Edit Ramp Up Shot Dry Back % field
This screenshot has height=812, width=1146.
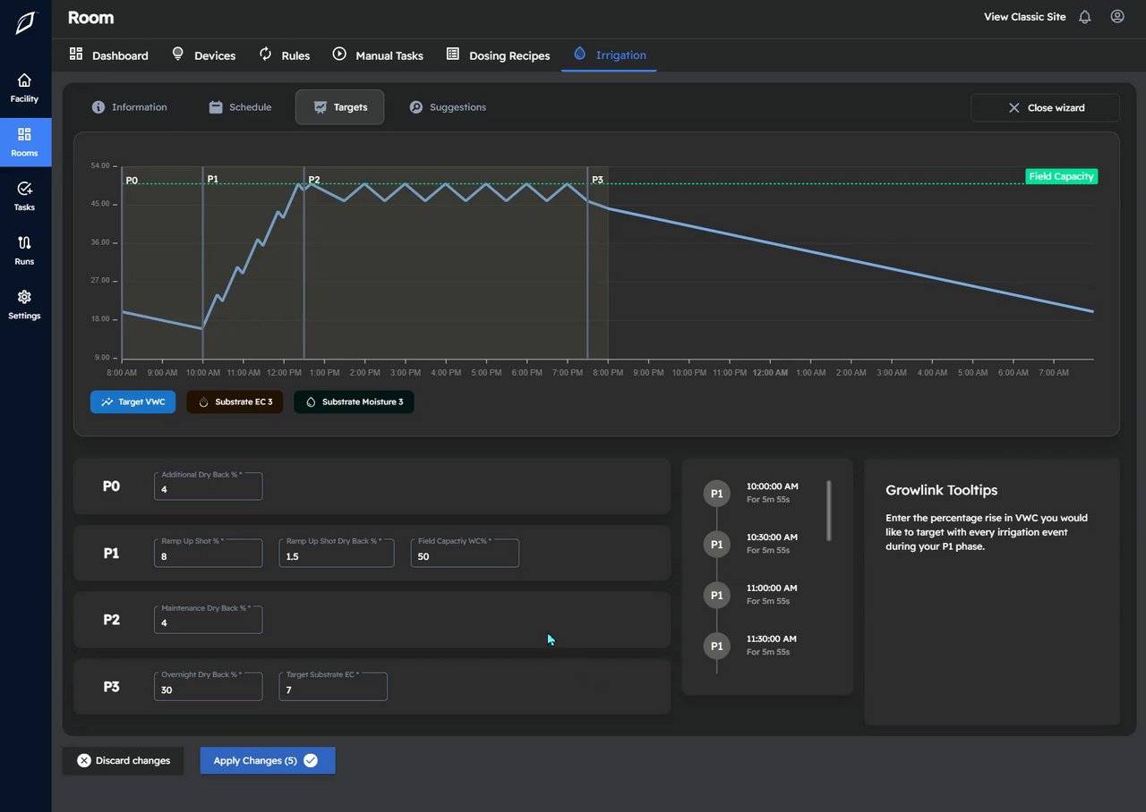click(x=336, y=553)
